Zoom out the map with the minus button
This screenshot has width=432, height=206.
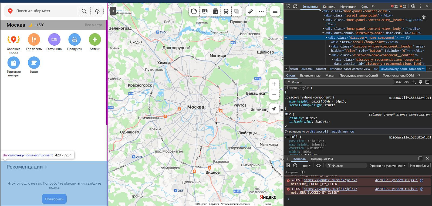tap(274, 95)
